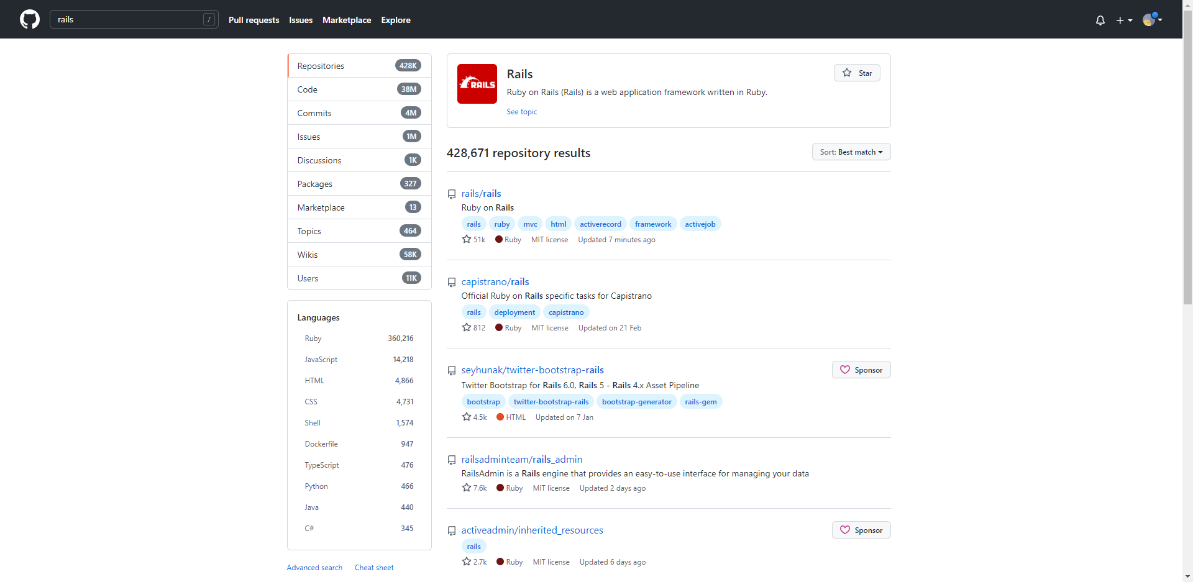The image size is (1193, 582).
Task: Open Advanced search
Action: (x=314, y=568)
